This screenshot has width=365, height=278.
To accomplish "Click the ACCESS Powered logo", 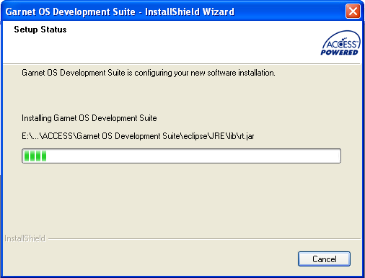I will tap(340, 43).
